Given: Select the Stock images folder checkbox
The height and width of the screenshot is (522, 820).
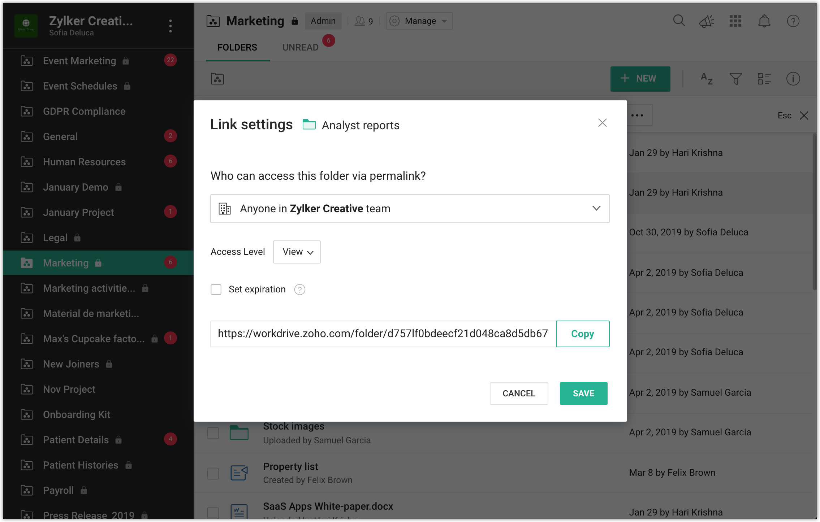Looking at the screenshot, I should coord(213,433).
